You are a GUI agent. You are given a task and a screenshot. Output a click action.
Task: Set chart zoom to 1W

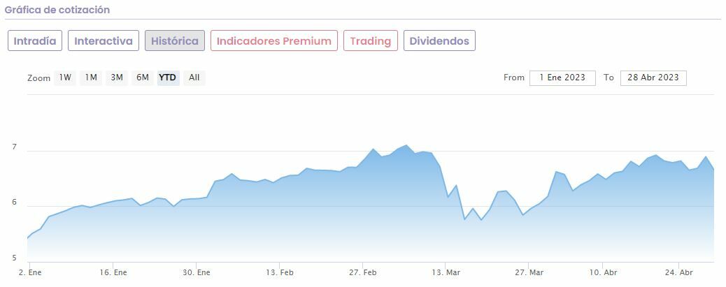65,78
